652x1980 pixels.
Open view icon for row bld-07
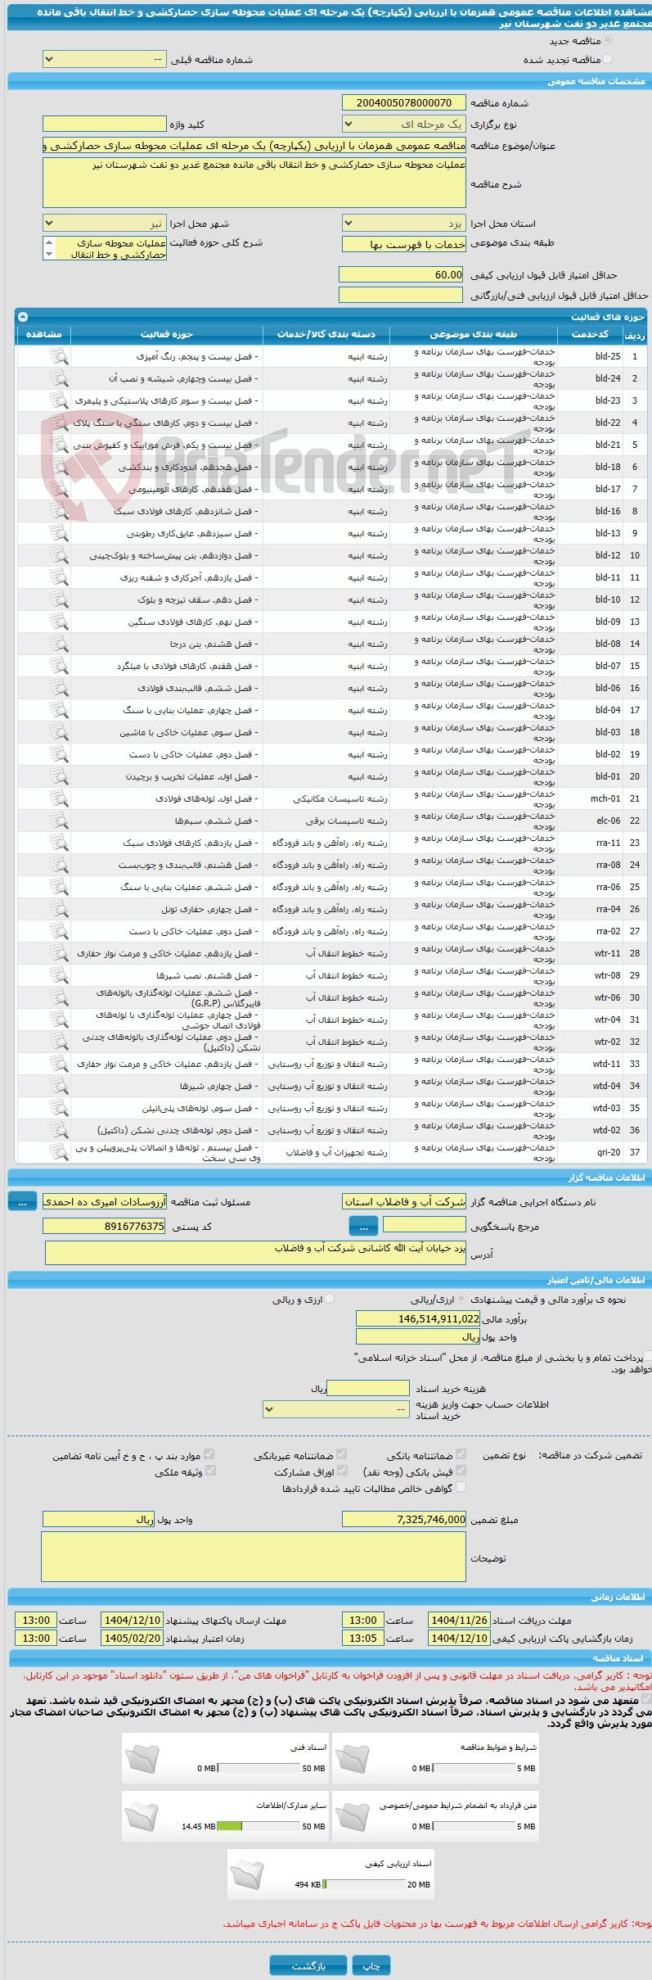(x=58, y=666)
